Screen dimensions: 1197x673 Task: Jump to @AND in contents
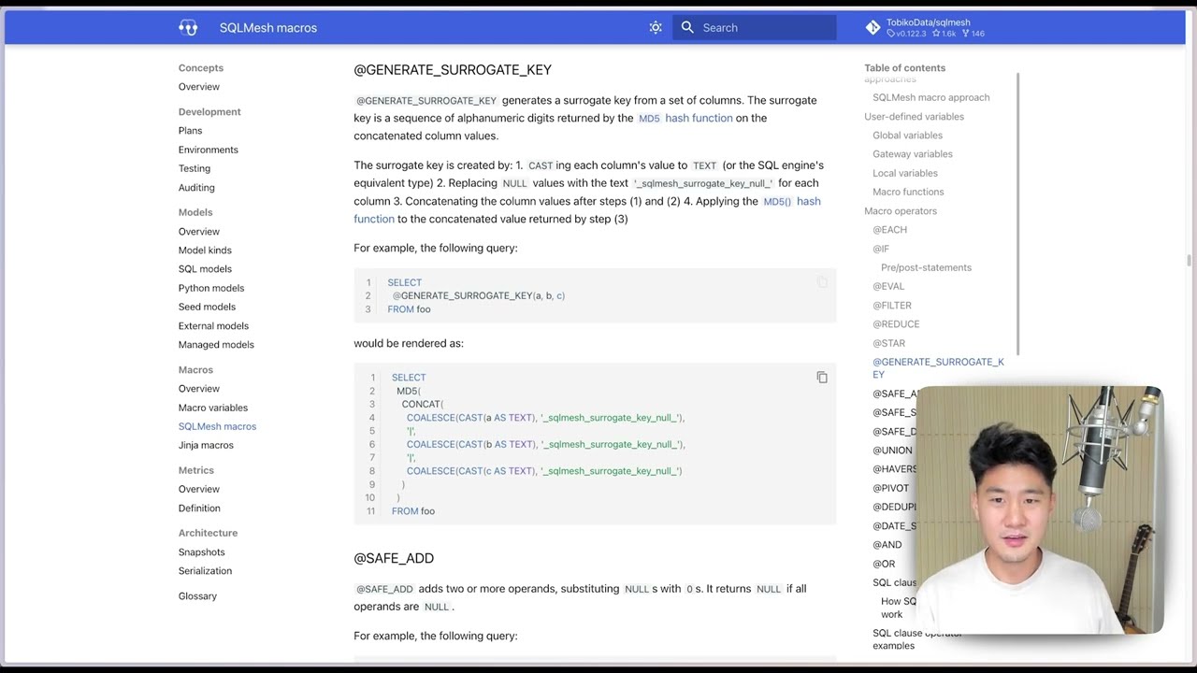[x=887, y=545]
